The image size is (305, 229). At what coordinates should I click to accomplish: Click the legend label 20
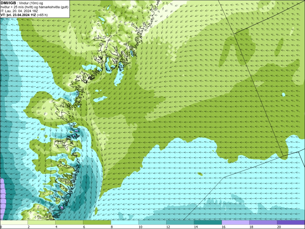[279, 227]
